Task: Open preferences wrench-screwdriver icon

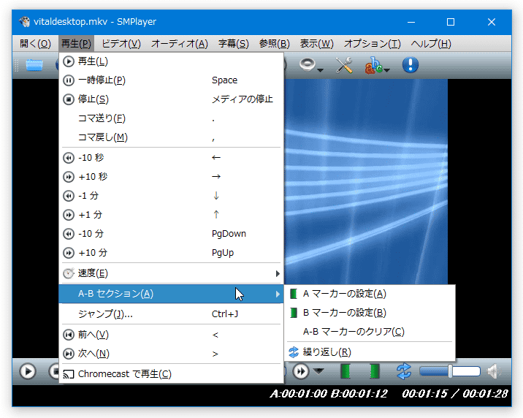Action: pos(344,65)
